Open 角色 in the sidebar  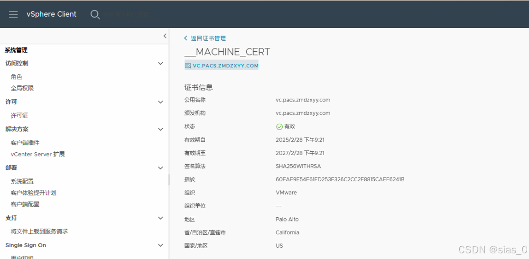coord(16,77)
